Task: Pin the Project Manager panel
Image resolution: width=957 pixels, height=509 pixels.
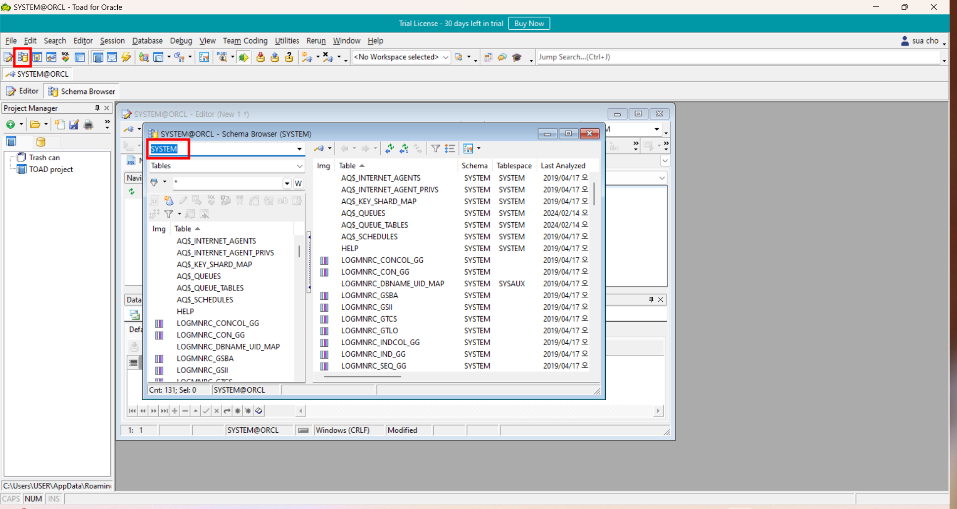Action: click(x=97, y=108)
